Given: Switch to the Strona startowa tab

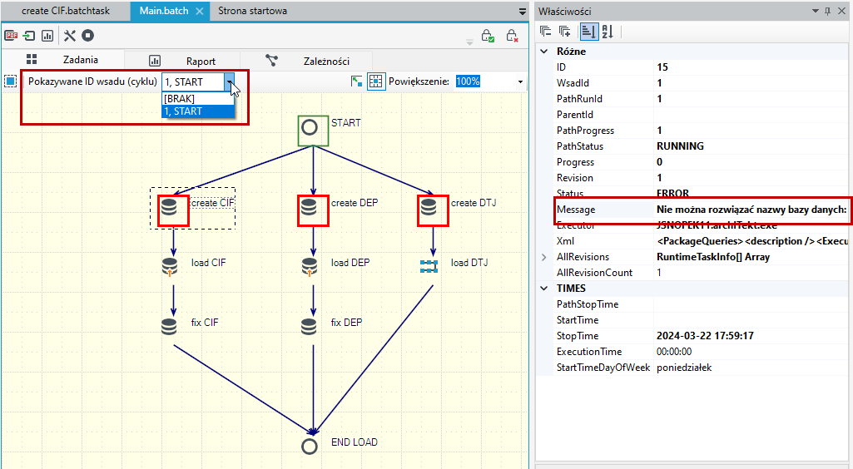Looking at the screenshot, I should click(252, 11).
